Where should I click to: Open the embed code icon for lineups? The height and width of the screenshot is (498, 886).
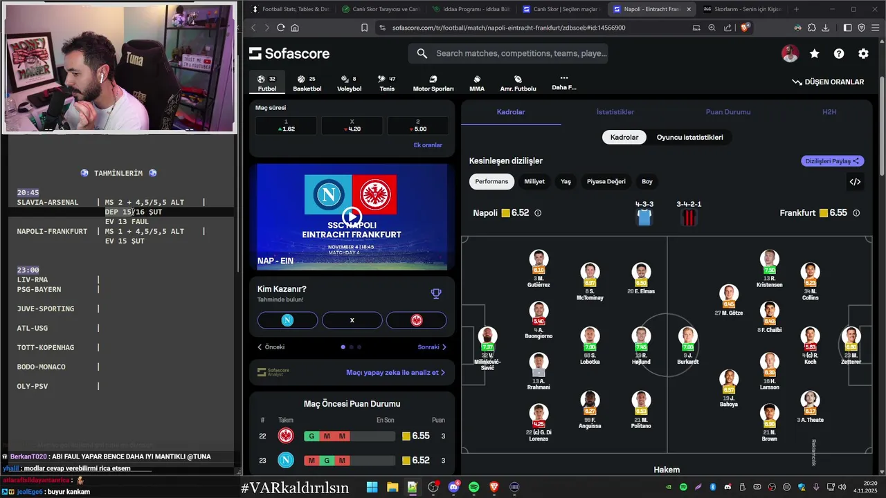click(856, 182)
